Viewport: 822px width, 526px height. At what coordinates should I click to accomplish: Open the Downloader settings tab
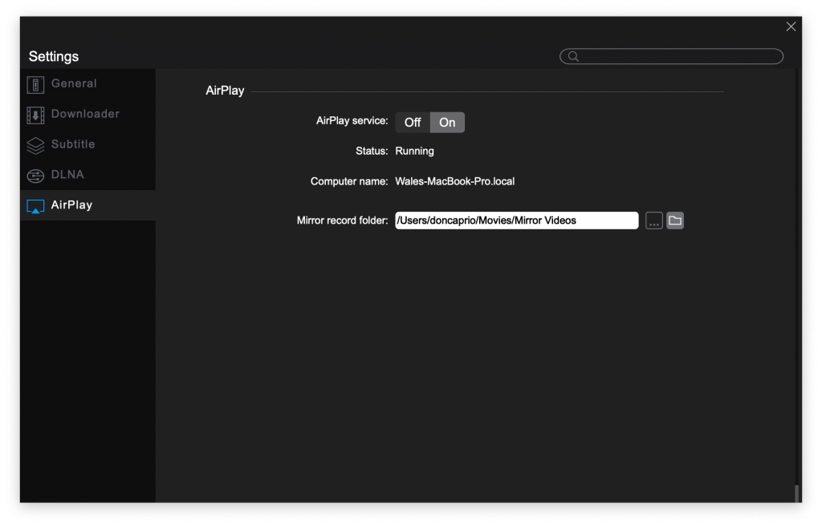coord(87,114)
